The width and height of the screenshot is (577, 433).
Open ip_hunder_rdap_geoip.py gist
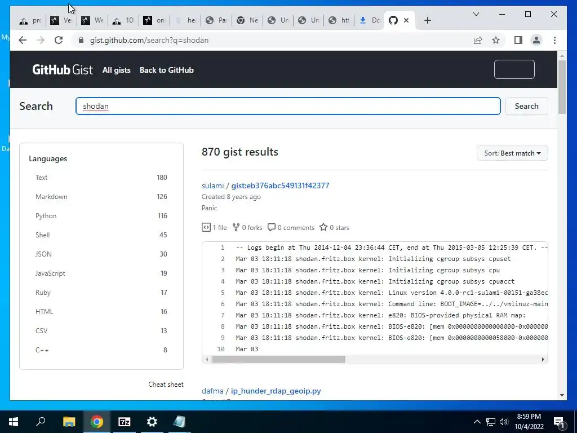click(276, 391)
